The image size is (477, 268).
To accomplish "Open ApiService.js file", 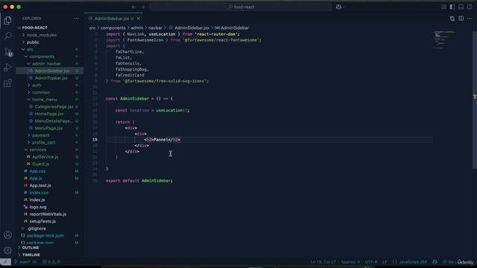I will click(x=50, y=157).
